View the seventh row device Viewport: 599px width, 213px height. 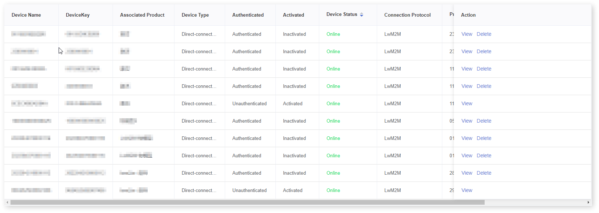(x=467, y=138)
